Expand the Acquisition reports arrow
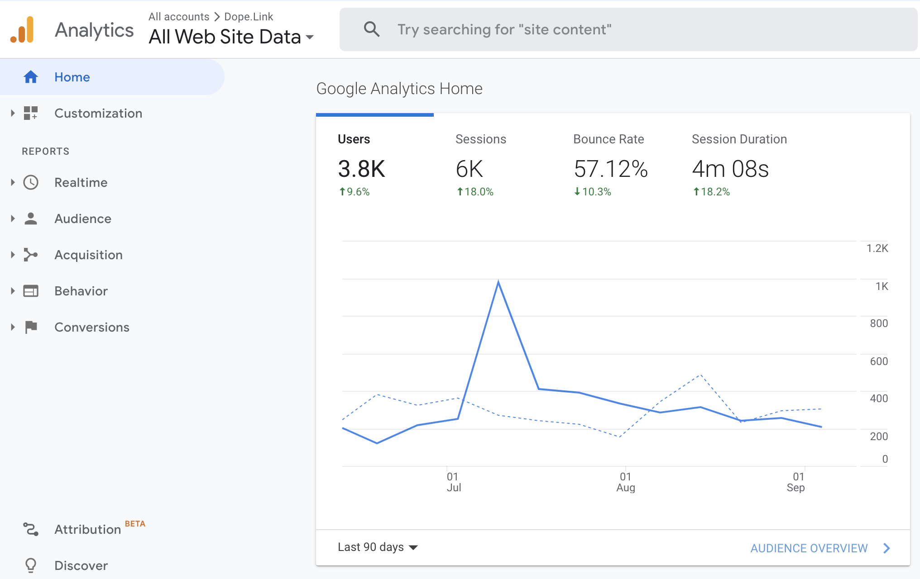Screen dimensions: 920x579 pyautogui.click(x=13, y=255)
